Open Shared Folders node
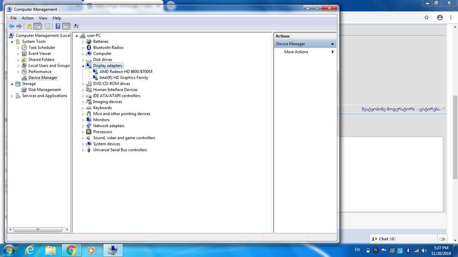The width and height of the screenshot is (458, 257). [x=41, y=59]
